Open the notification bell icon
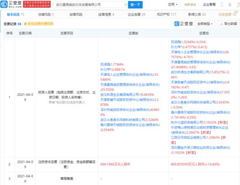This screenshot has height=185, width=240. pos(230,5)
